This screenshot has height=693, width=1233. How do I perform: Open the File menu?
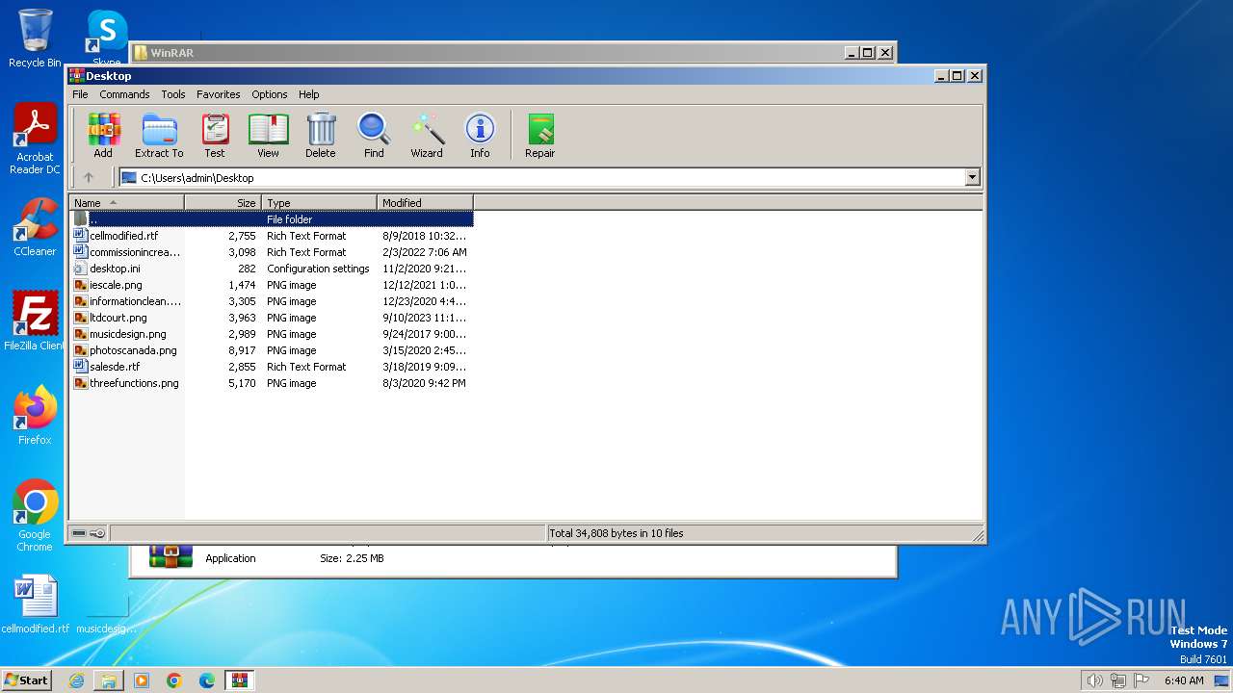coord(80,94)
